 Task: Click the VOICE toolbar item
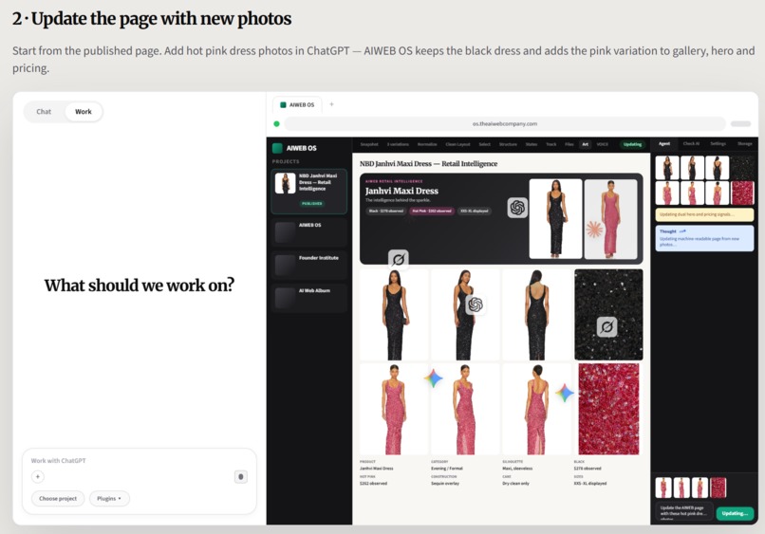[x=602, y=144]
